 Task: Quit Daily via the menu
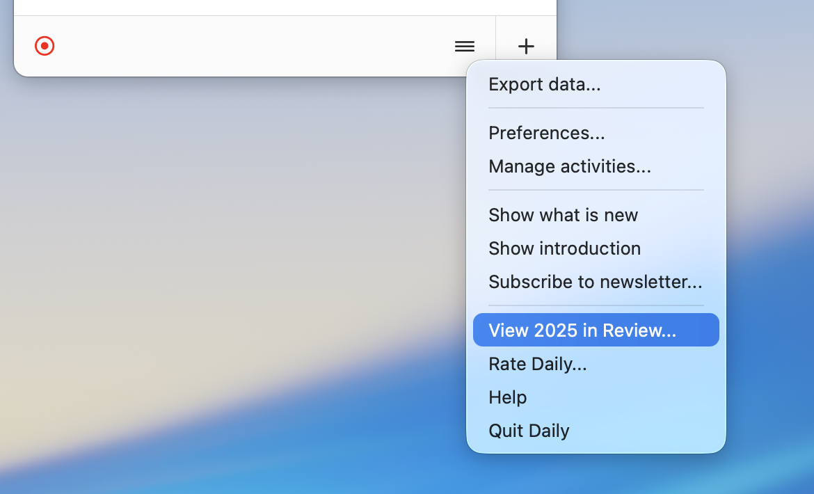click(529, 431)
